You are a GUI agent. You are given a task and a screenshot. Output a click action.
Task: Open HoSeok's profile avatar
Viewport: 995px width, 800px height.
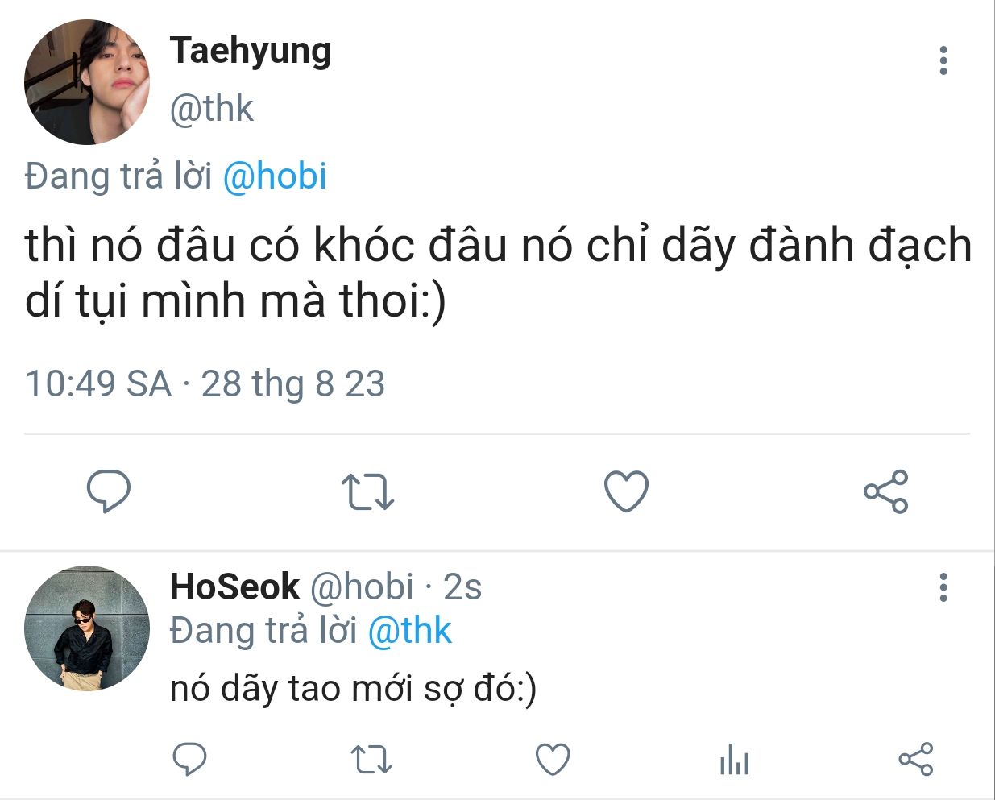pos(87,628)
